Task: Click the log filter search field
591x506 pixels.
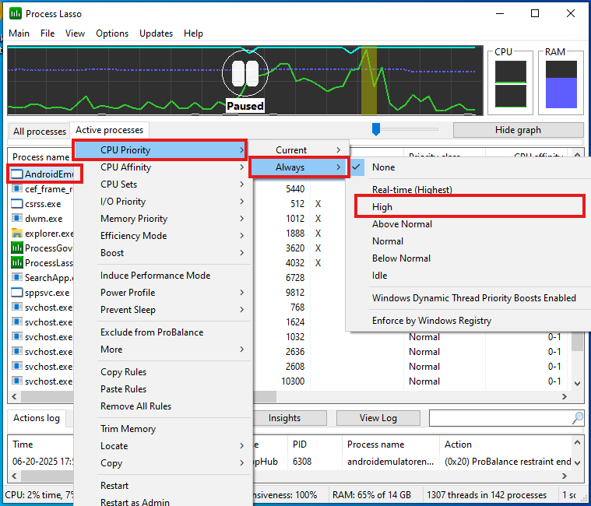Action: pos(500,418)
